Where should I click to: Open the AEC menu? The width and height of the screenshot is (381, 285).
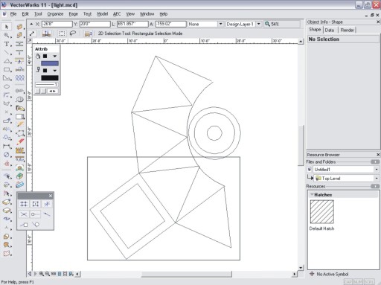(x=117, y=14)
